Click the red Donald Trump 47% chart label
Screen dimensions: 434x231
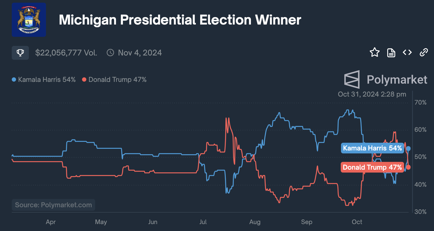coord(372,167)
